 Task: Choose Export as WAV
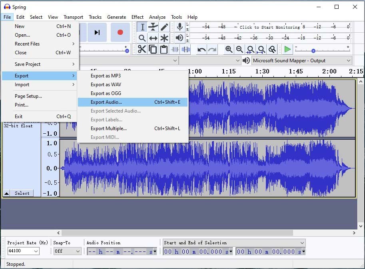click(x=132, y=85)
